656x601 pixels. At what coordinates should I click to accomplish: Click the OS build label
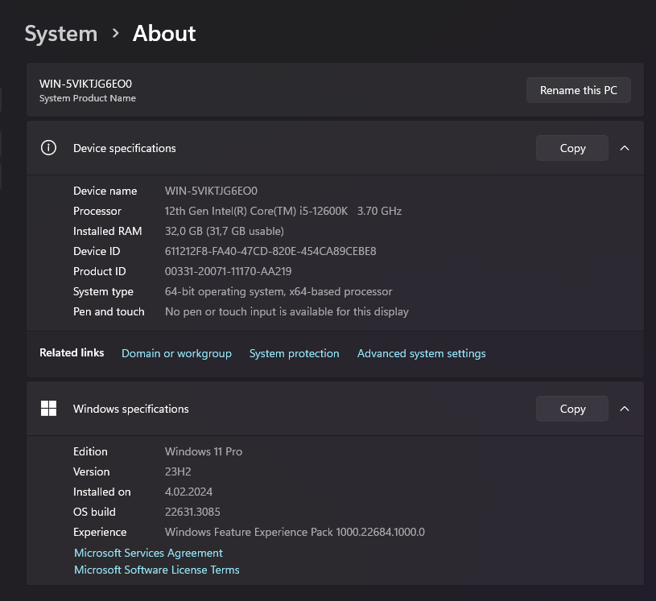(94, 512)
